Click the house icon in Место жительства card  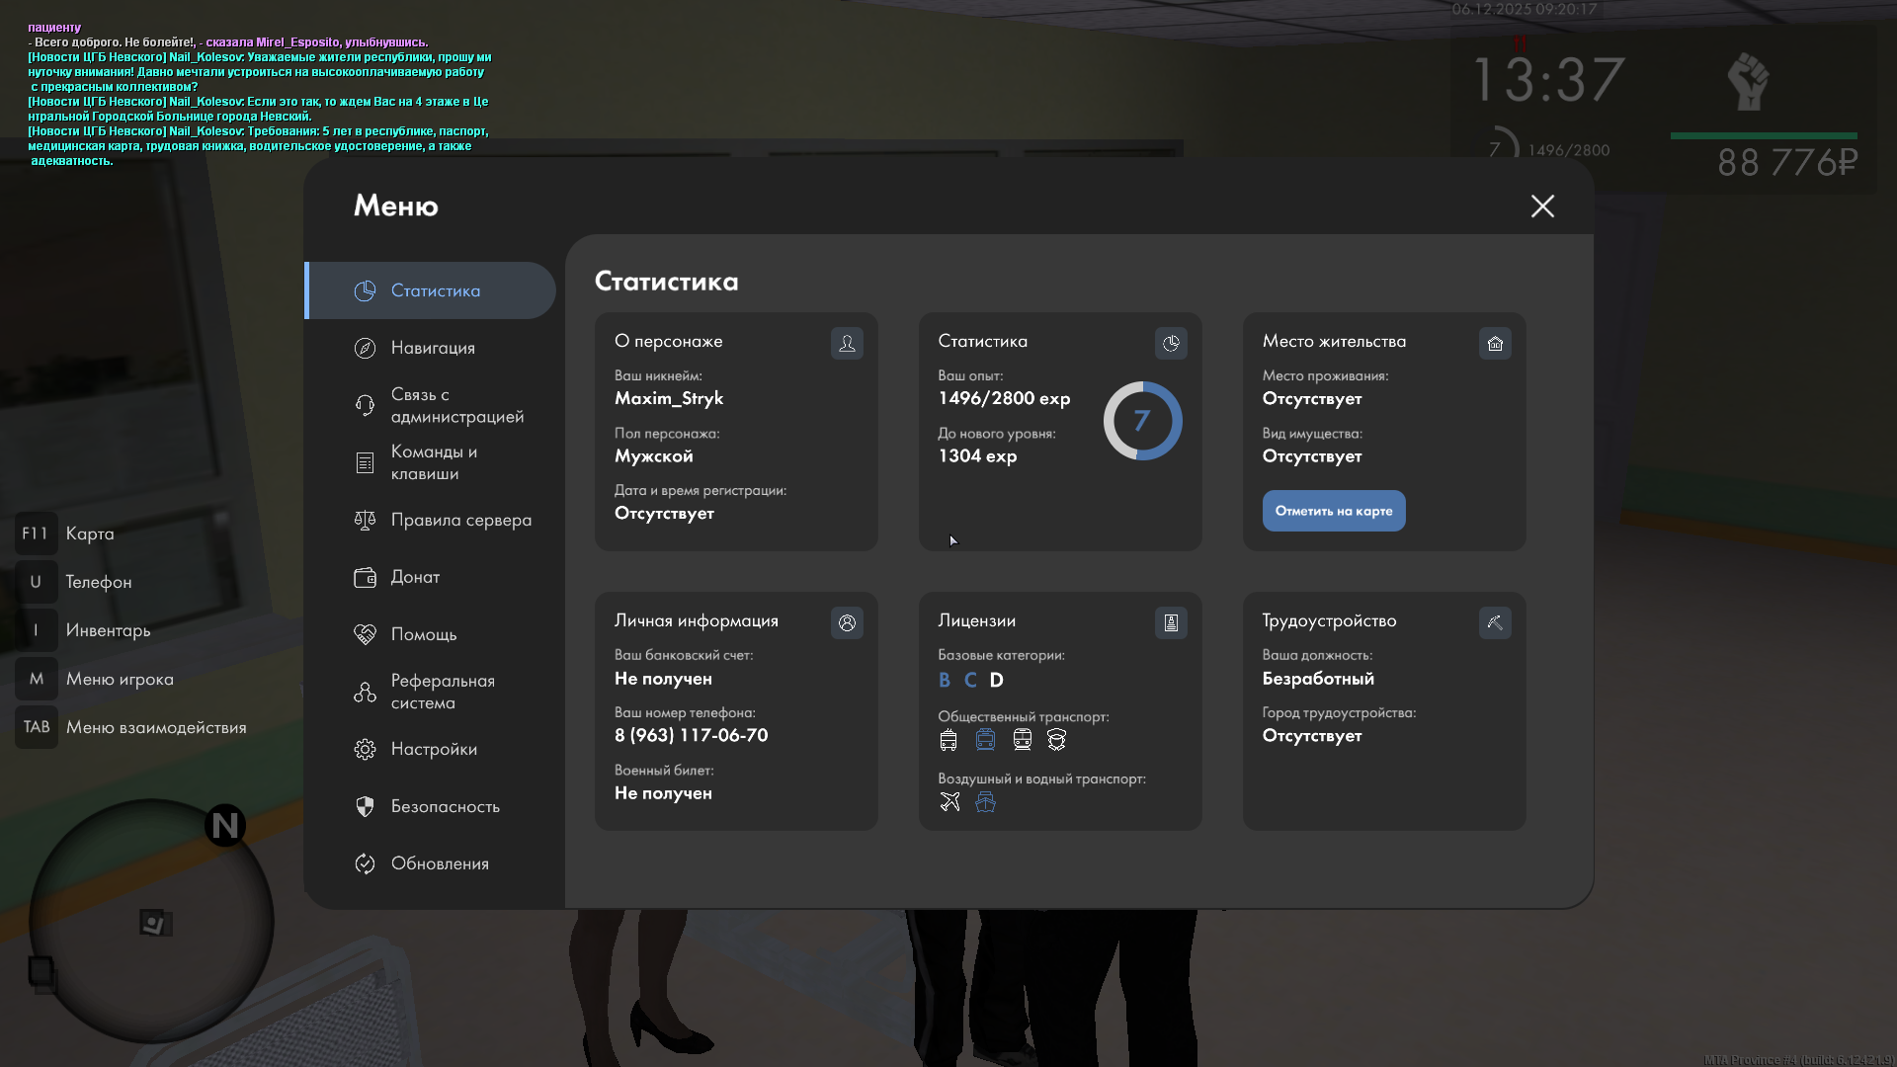(1495, 344)
